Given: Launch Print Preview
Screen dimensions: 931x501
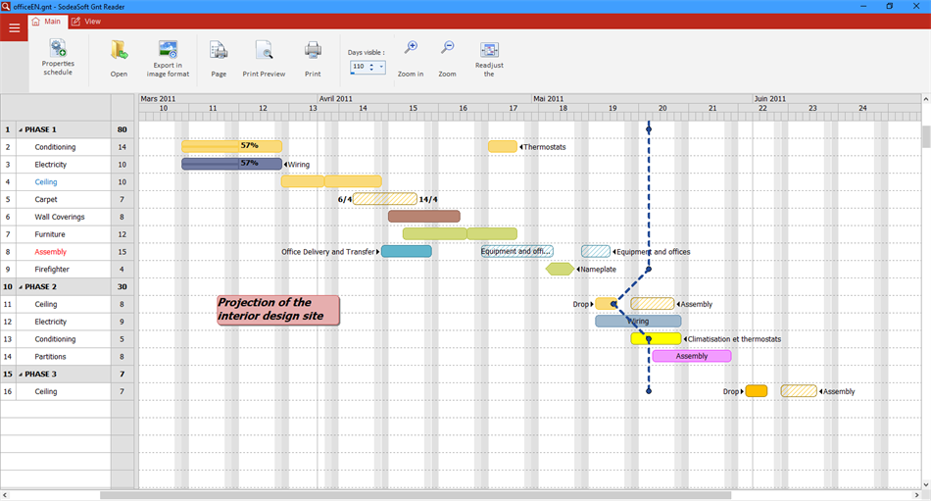Looking at the screenshot, I should click(x=264, y=58).
